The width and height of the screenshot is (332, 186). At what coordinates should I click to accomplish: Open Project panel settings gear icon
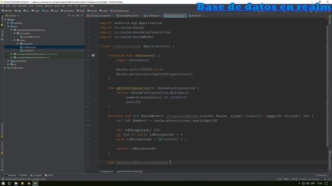click(x=77, y=16)
